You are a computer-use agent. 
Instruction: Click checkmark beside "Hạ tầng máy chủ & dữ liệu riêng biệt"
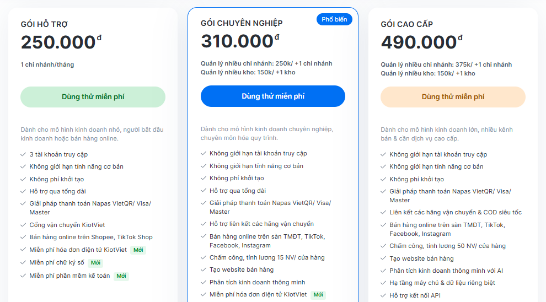(x=383, y=283)
